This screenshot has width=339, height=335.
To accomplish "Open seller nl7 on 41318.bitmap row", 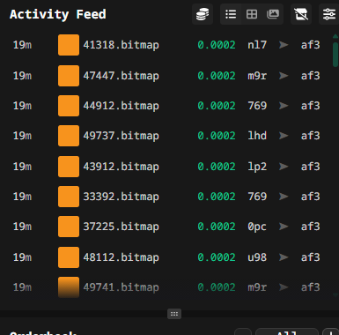I will pos(257,45).
